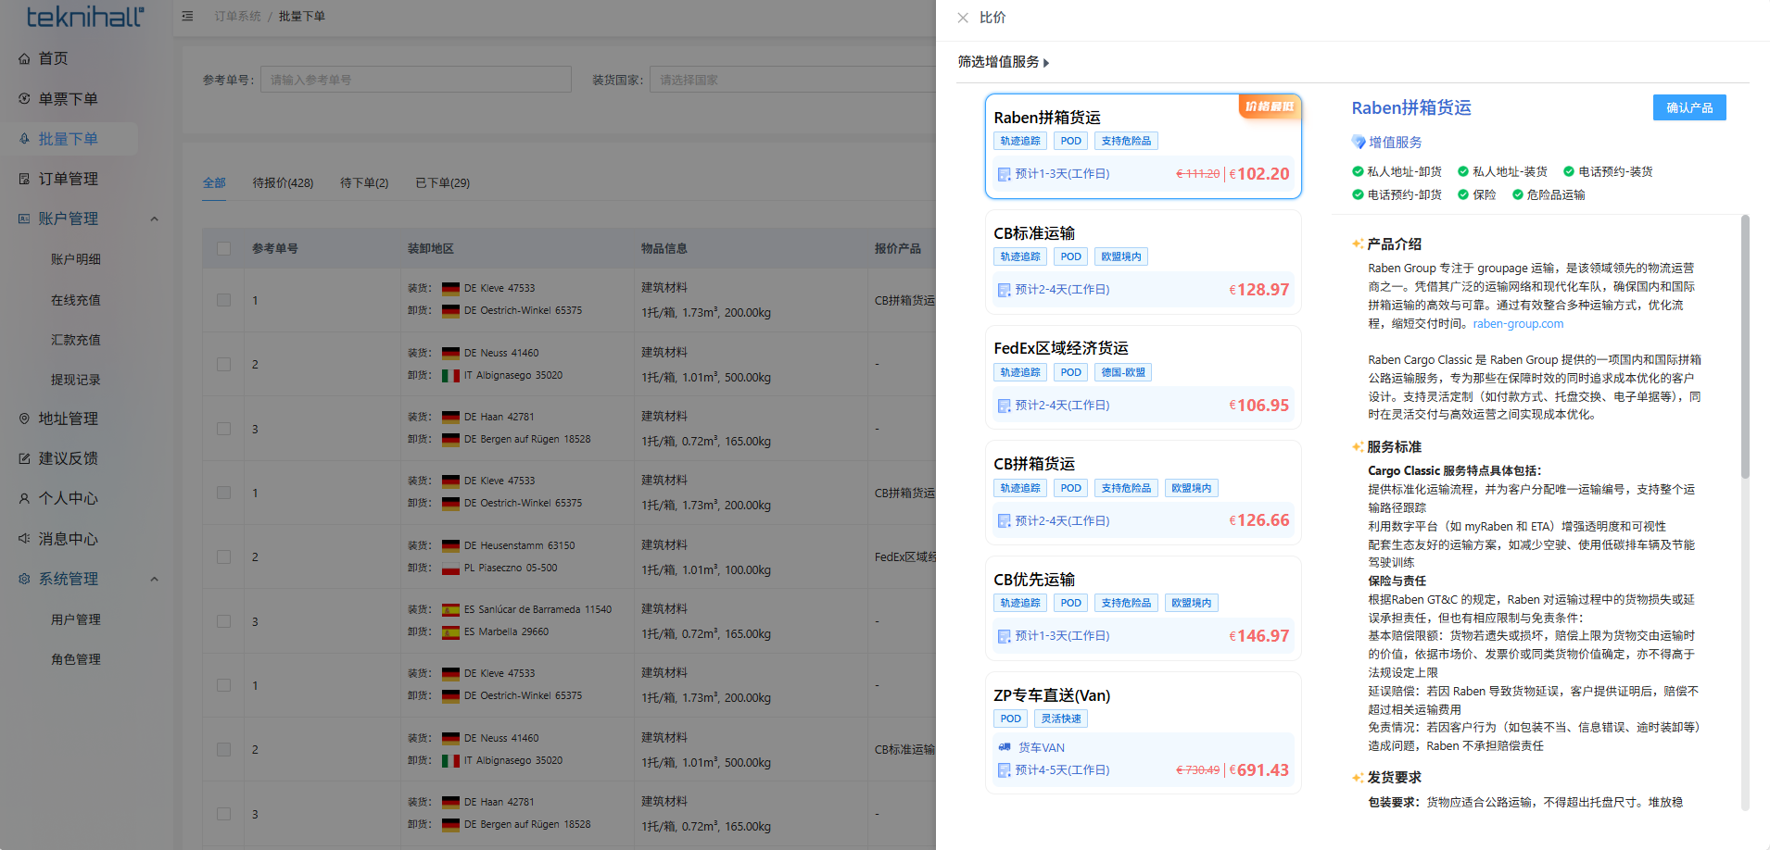Click the 地址管理 location icon
Viewport: 1770px width, 850px height.
[x=24, y=419]
